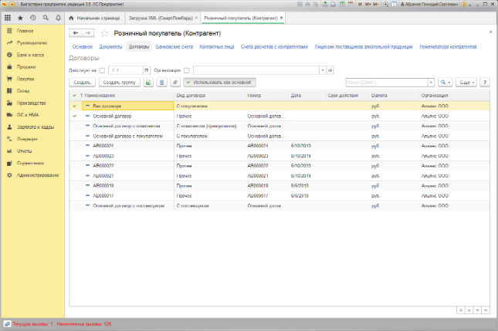Open the Еще menu dropdown
The image size is (498, 331).
coord(466,83)
